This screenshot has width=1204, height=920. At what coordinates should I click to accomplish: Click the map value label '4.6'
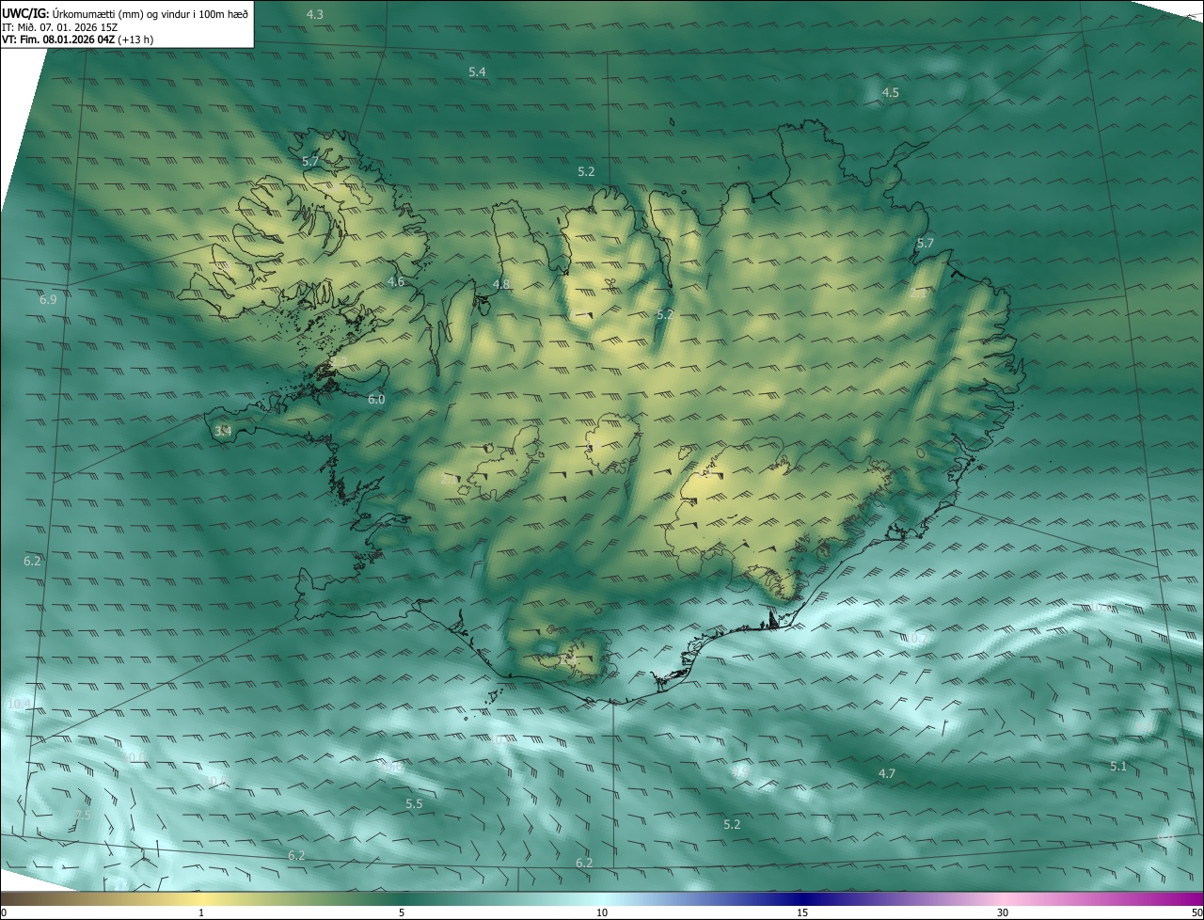click(x=396, y=281)
